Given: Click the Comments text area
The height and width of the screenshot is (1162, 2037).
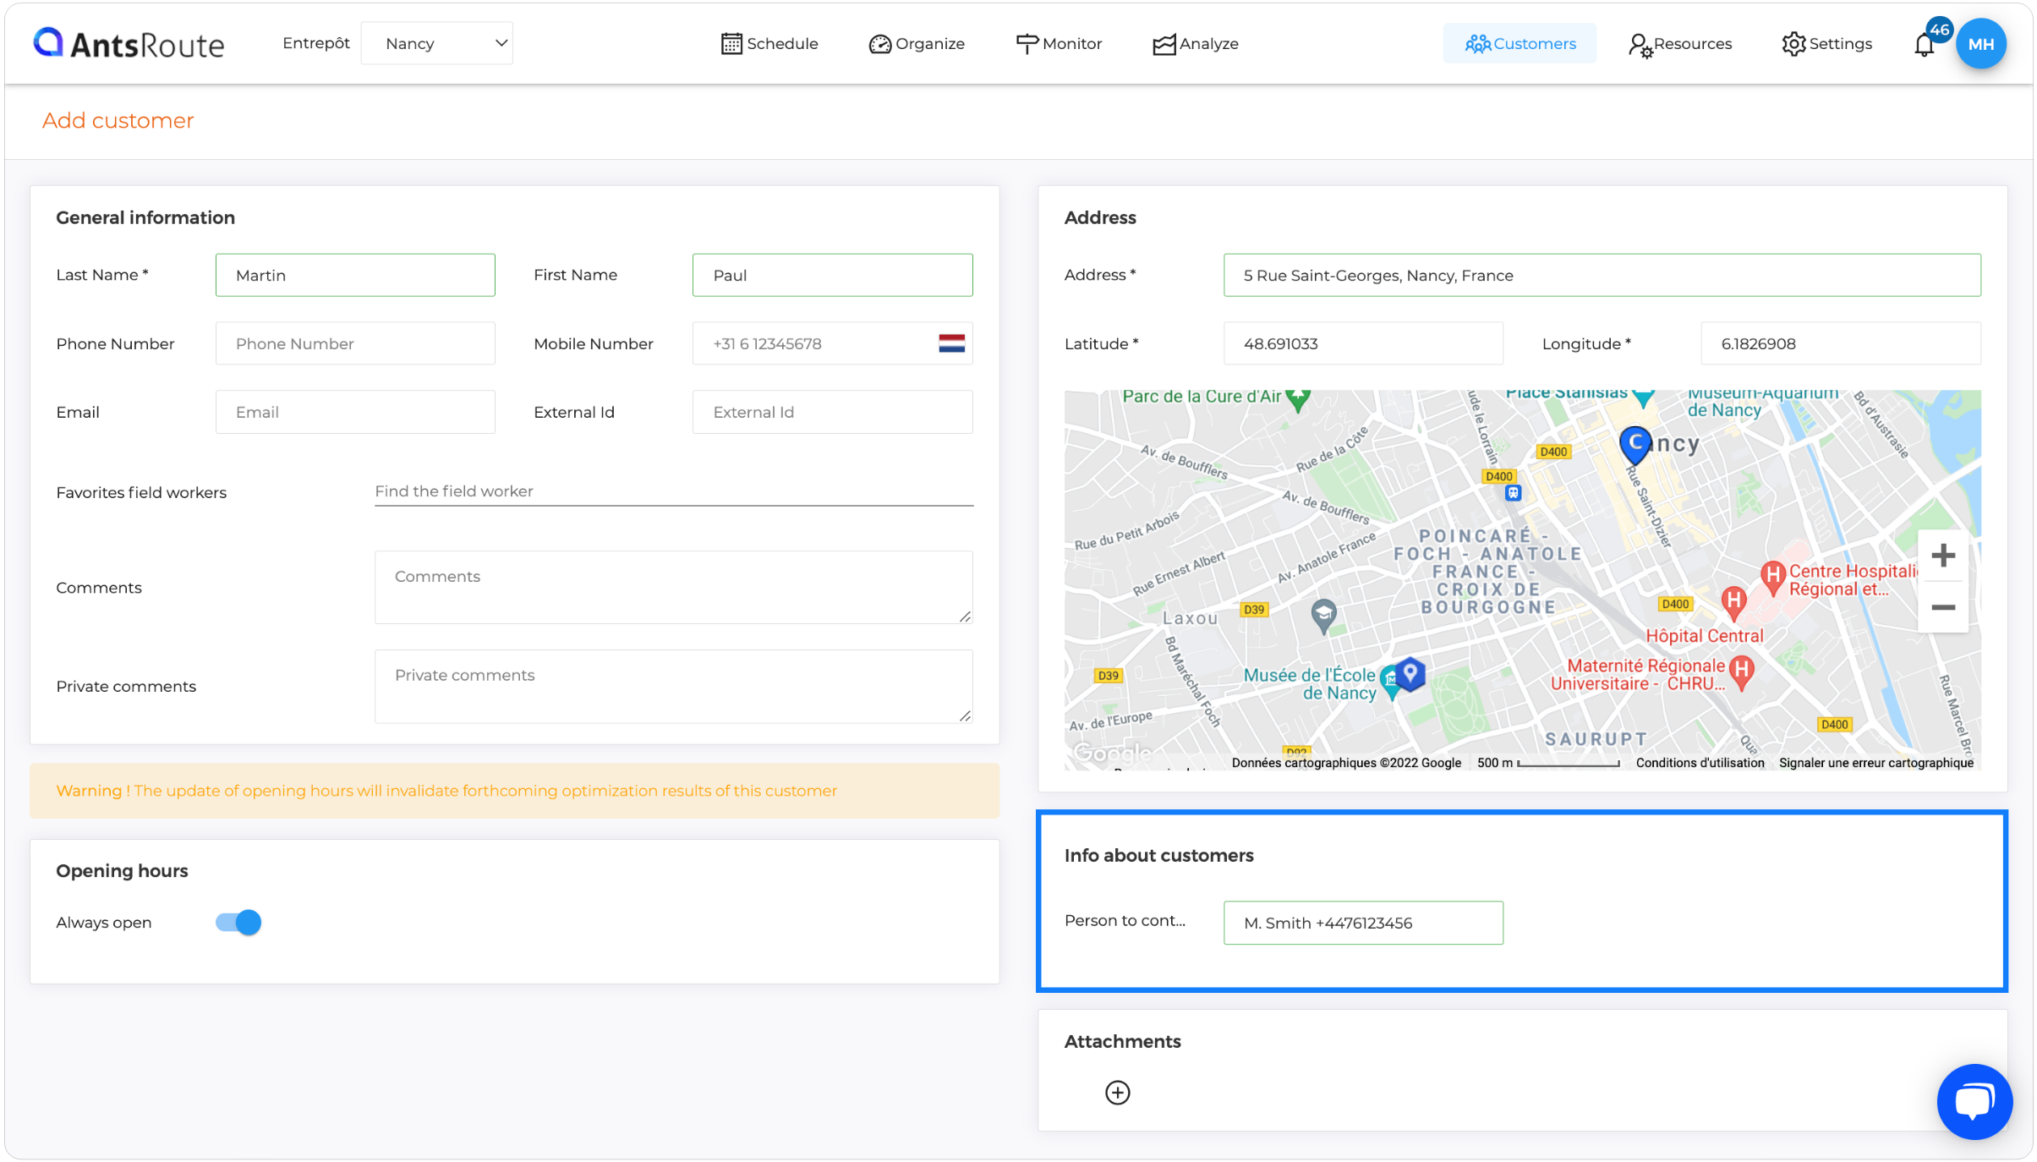Looking at the screenshot, I should pos(673,588).
